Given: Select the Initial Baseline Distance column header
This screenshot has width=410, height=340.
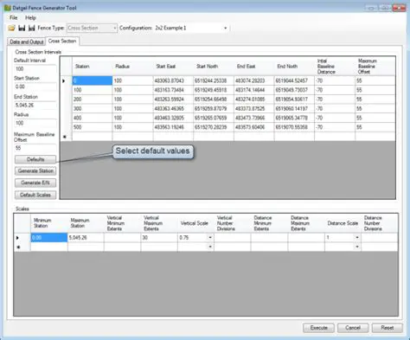Looking at the screenshot, I should pos(335,67).
